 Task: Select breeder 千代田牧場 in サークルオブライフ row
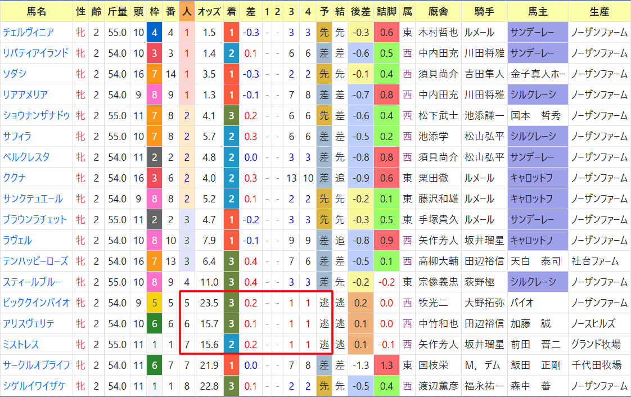pyautogui.click(x=596, y=365)
